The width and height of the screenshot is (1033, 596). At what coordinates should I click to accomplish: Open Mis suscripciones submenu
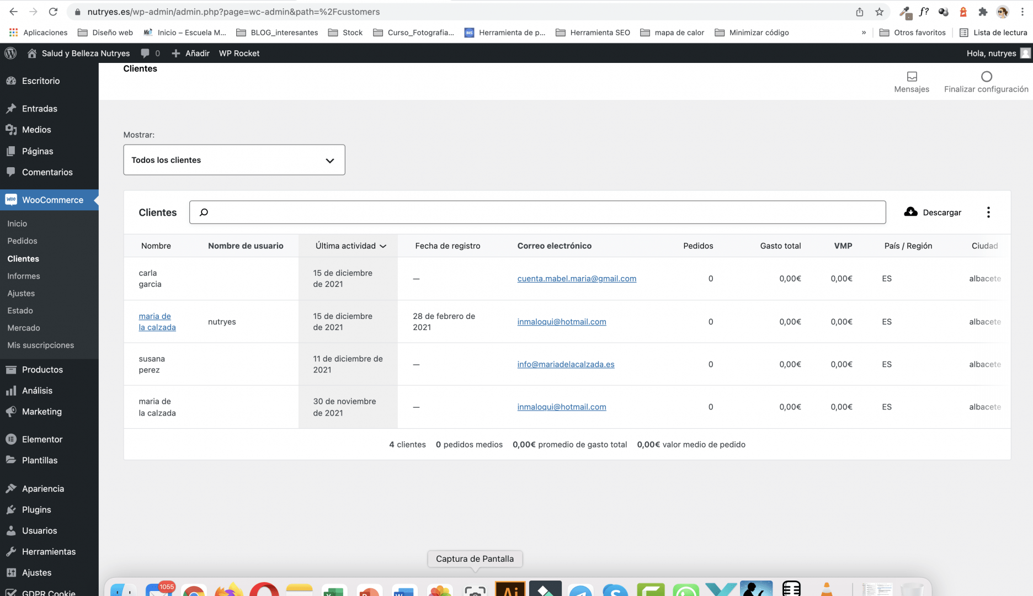(x=40, y=345)
